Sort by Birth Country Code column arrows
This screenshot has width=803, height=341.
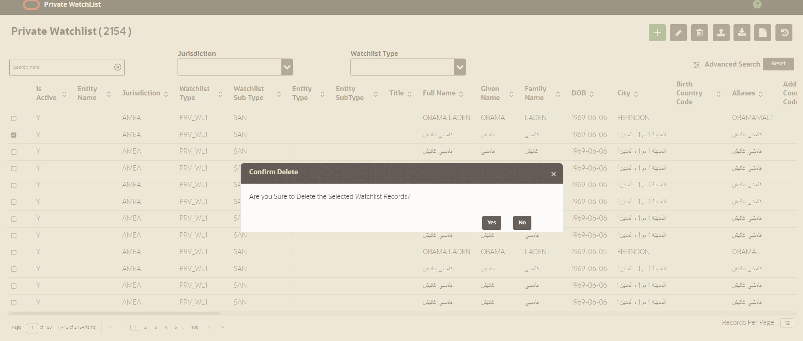point(719,94)
